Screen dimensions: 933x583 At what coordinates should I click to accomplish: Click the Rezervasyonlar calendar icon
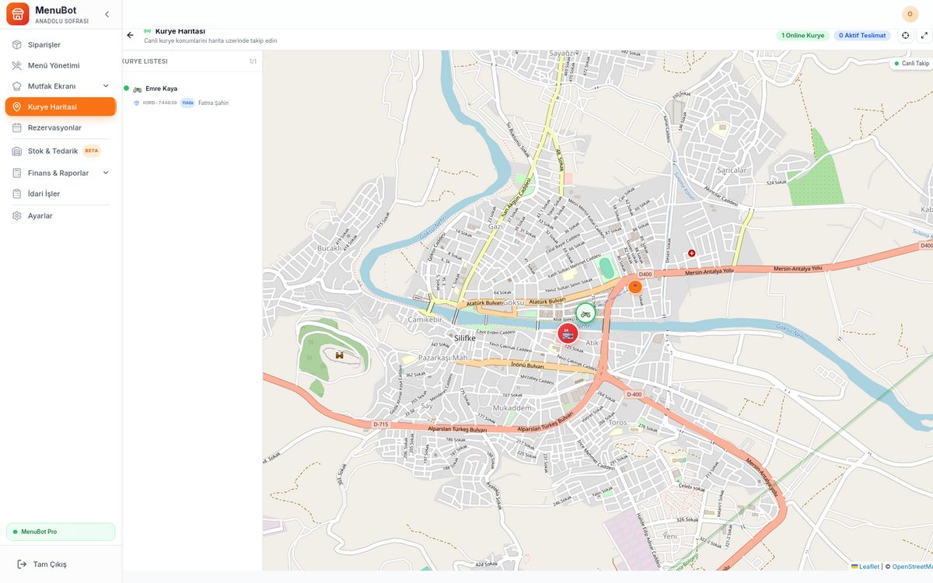click(17, 127)
